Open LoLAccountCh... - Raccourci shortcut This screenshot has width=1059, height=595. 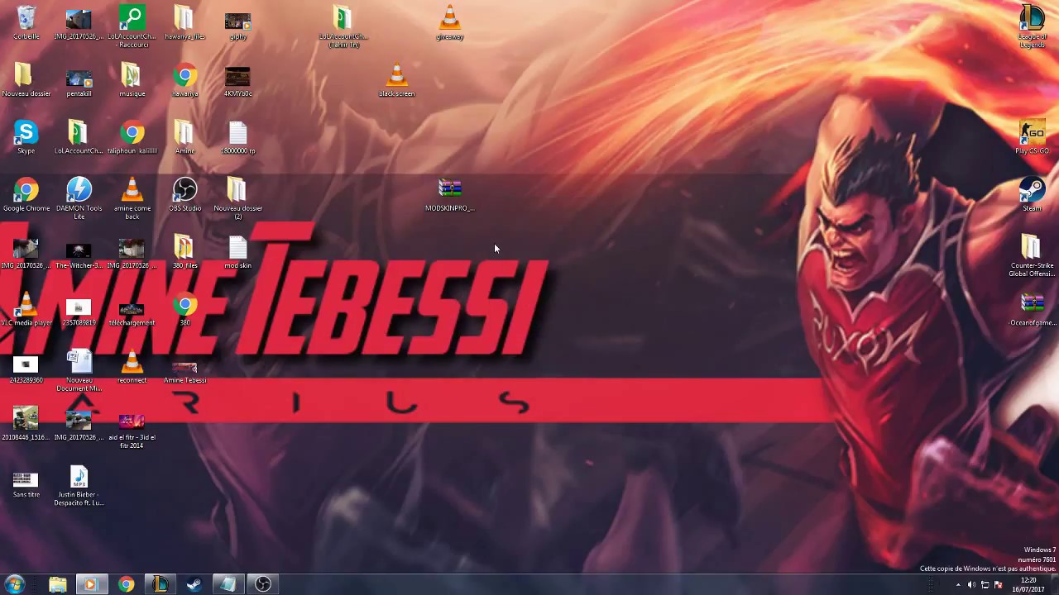(x=132, y=26)
